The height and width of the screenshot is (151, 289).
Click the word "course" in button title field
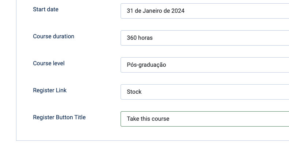point(161,119)
